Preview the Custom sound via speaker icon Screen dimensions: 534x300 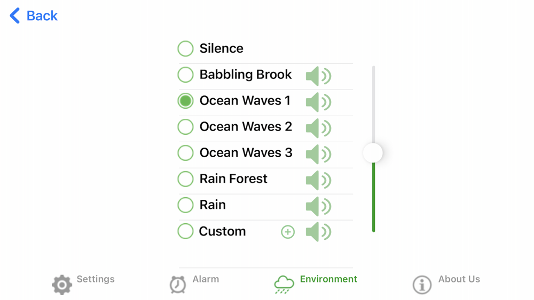[318, 232]
